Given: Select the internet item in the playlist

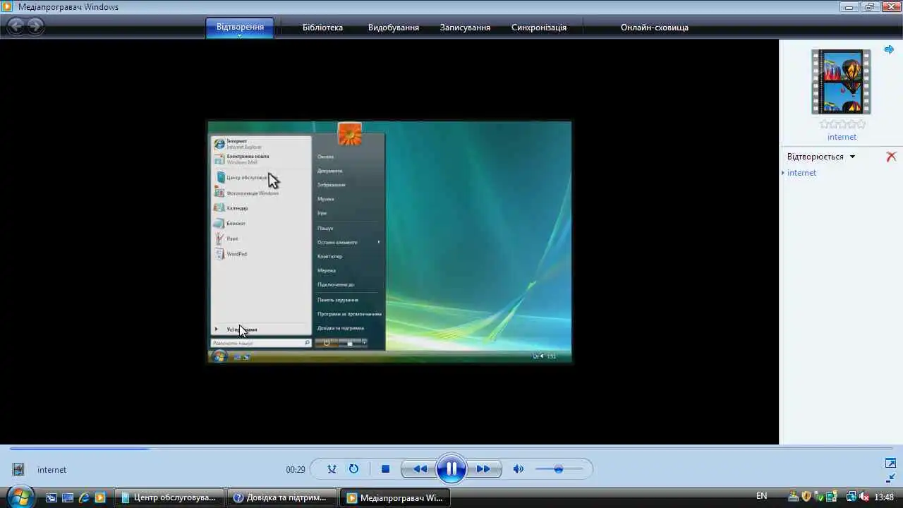Looking at the screenshot, I should click(801, 173).
